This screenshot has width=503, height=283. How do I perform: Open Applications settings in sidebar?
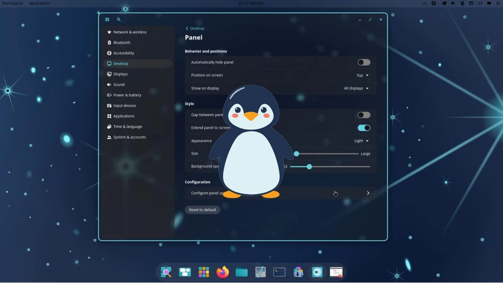137,116
